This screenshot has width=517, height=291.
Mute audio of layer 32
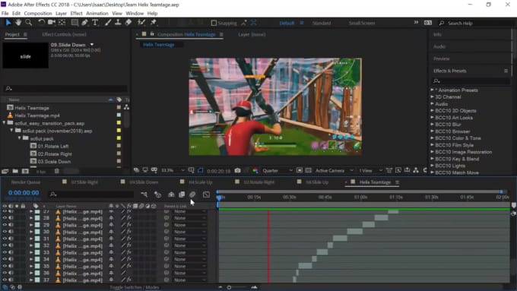point(11,245)
